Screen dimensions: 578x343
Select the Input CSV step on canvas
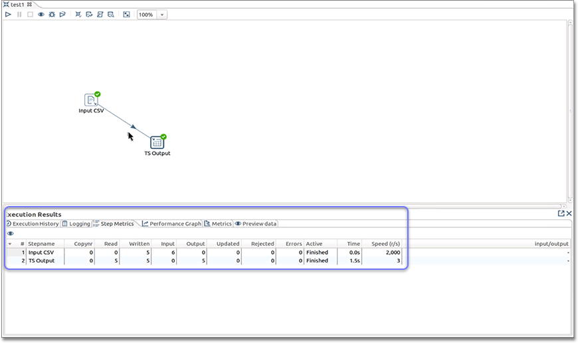point(91,100)
